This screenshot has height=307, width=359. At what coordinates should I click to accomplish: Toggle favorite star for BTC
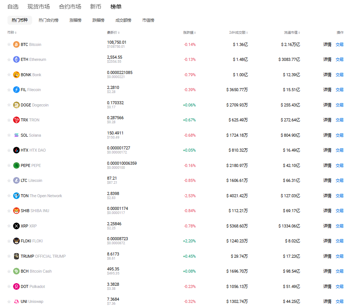9,44
